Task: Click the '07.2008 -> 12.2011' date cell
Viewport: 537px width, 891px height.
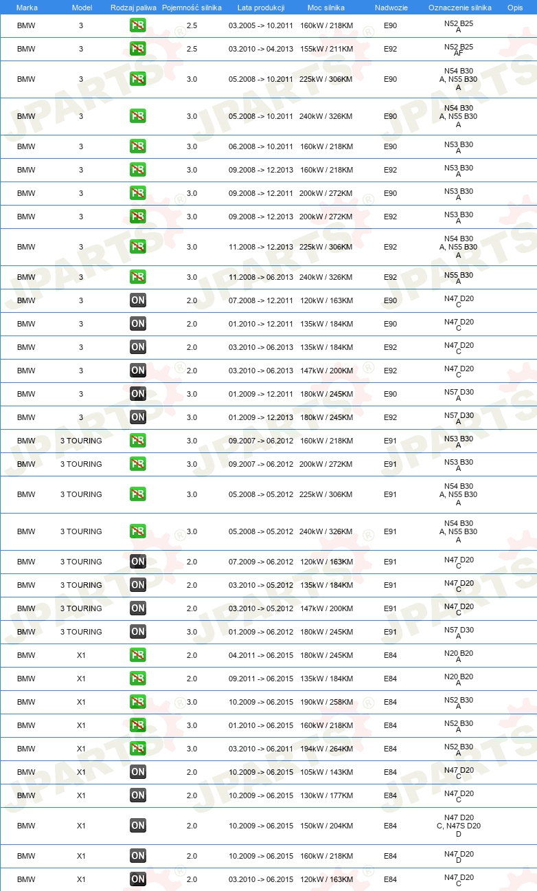Action: pyautogui.click(x=261, y=300)
